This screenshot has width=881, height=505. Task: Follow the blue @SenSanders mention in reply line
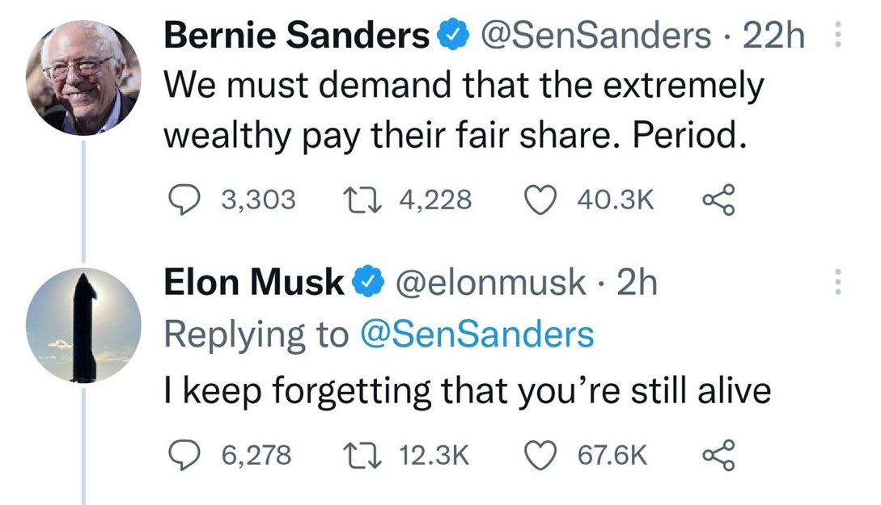[477, 335]
